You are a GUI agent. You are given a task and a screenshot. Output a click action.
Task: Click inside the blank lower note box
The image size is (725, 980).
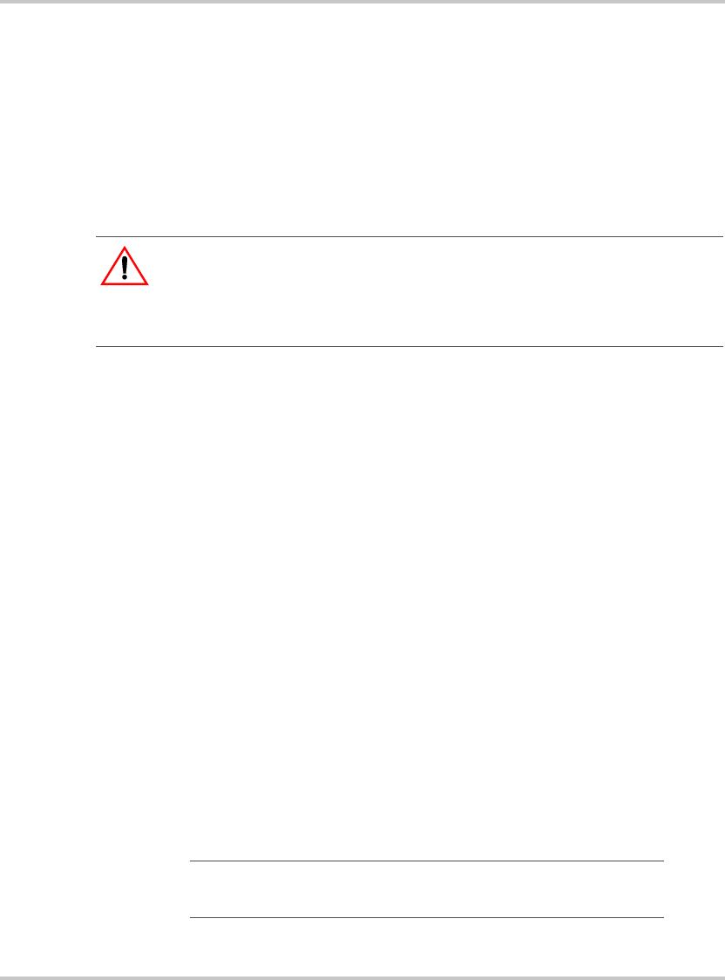coord(426,889)
